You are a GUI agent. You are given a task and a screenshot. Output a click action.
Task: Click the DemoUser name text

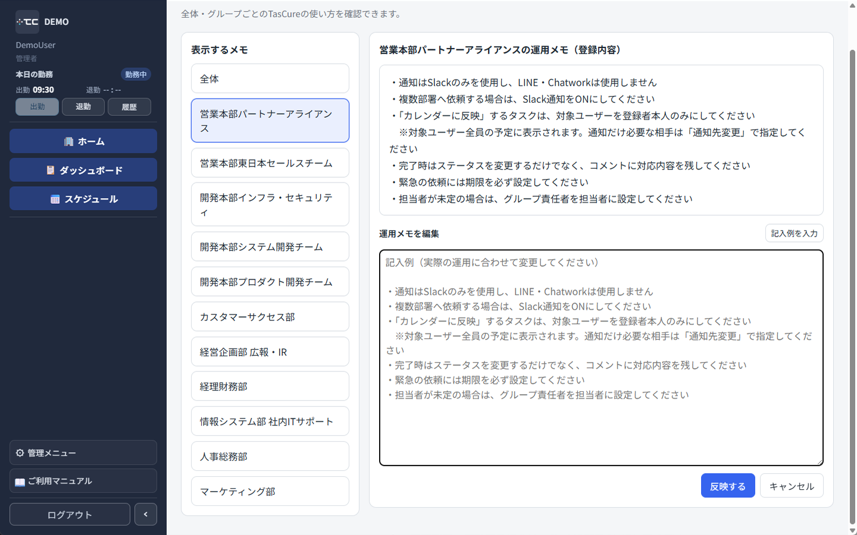coord(36,45)
